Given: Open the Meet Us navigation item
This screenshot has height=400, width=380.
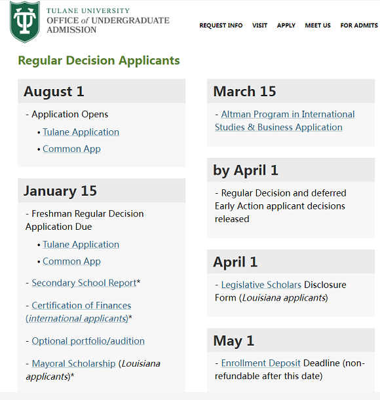Looking at the screenshot, I should click(x=318, y=26).
